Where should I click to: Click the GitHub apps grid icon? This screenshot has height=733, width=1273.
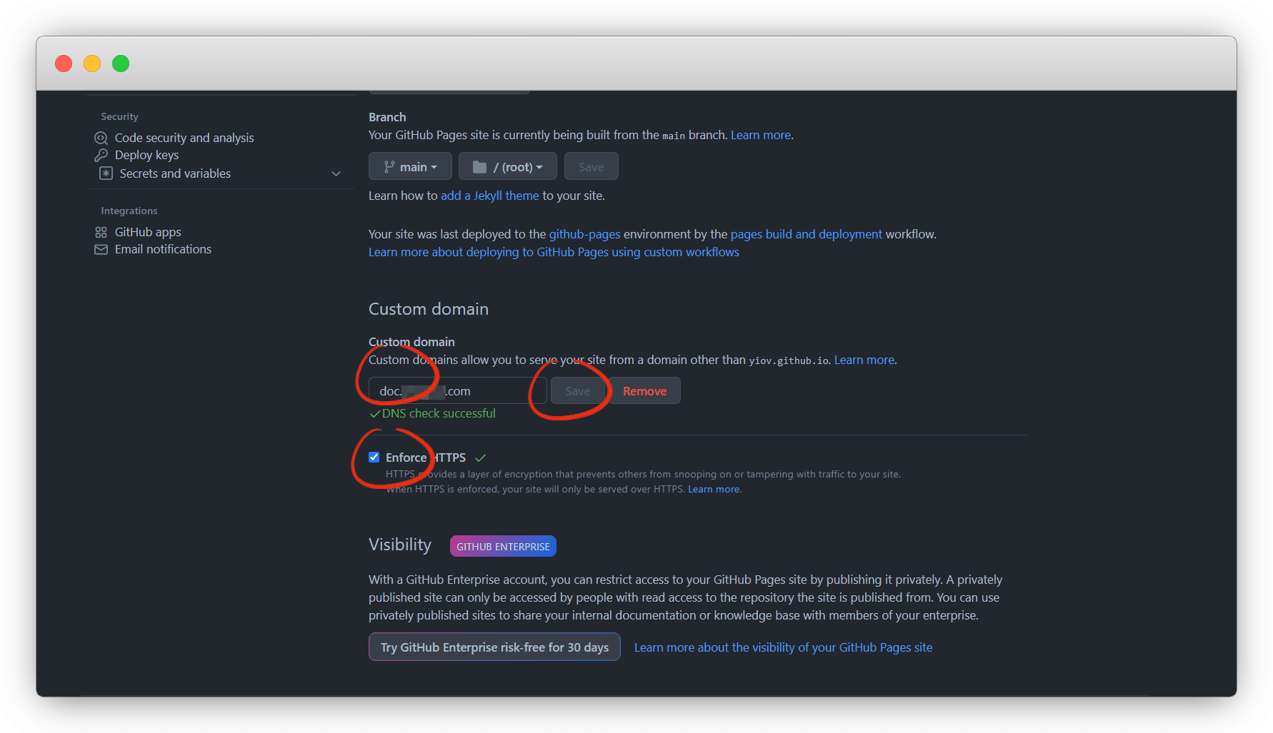[x=101, y=232]
